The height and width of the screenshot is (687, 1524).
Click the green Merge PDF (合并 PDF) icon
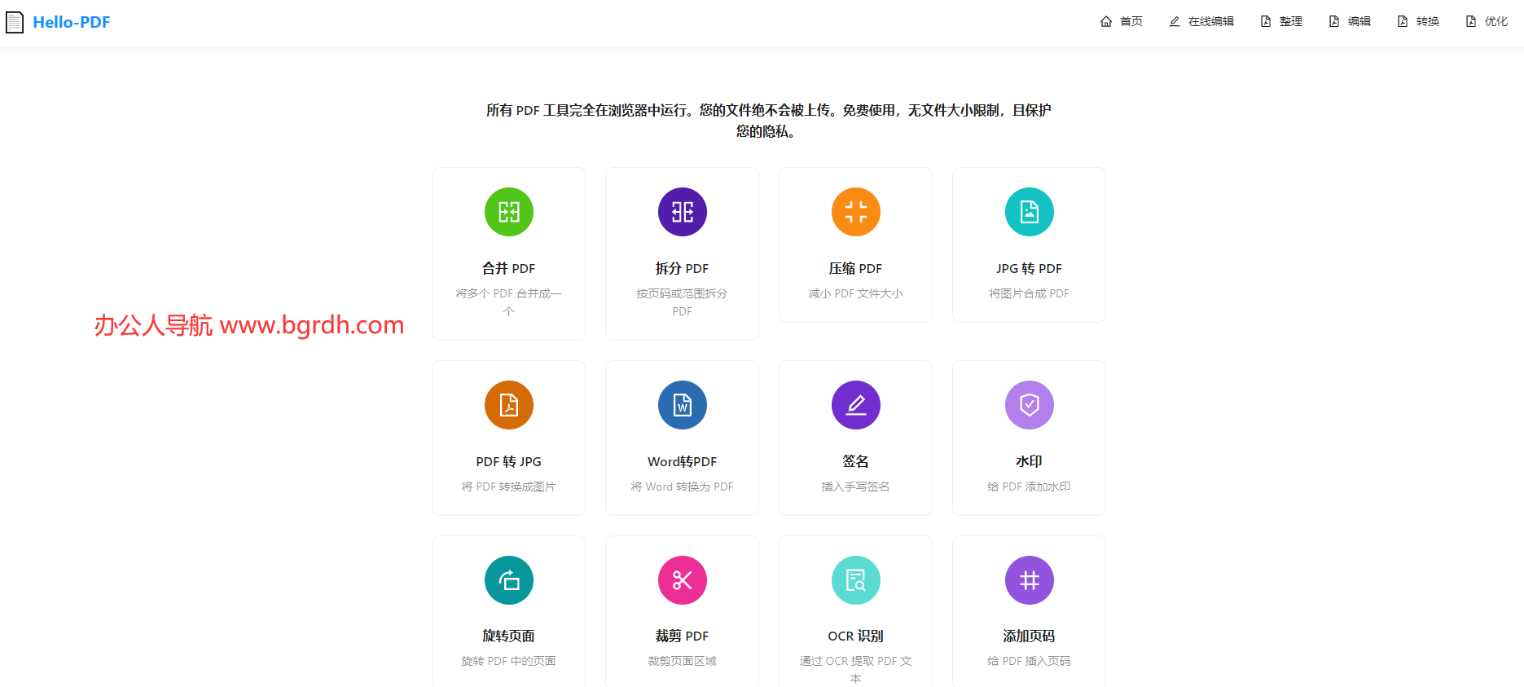(508, 212)
